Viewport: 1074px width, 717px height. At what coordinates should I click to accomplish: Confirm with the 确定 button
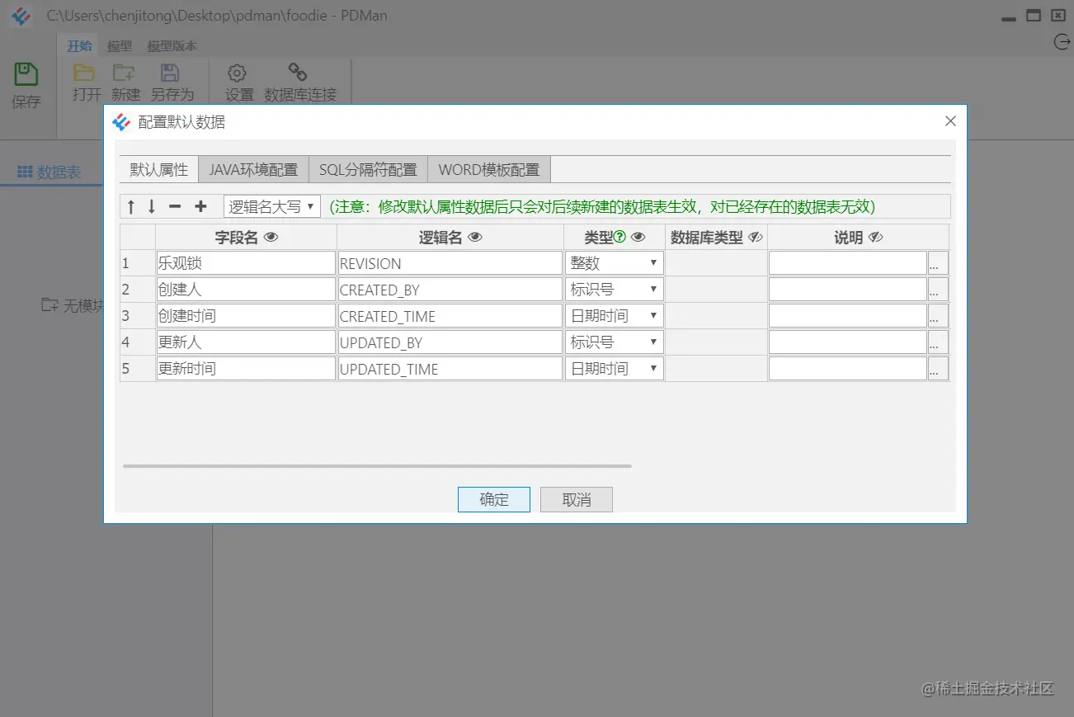(494, 499)
